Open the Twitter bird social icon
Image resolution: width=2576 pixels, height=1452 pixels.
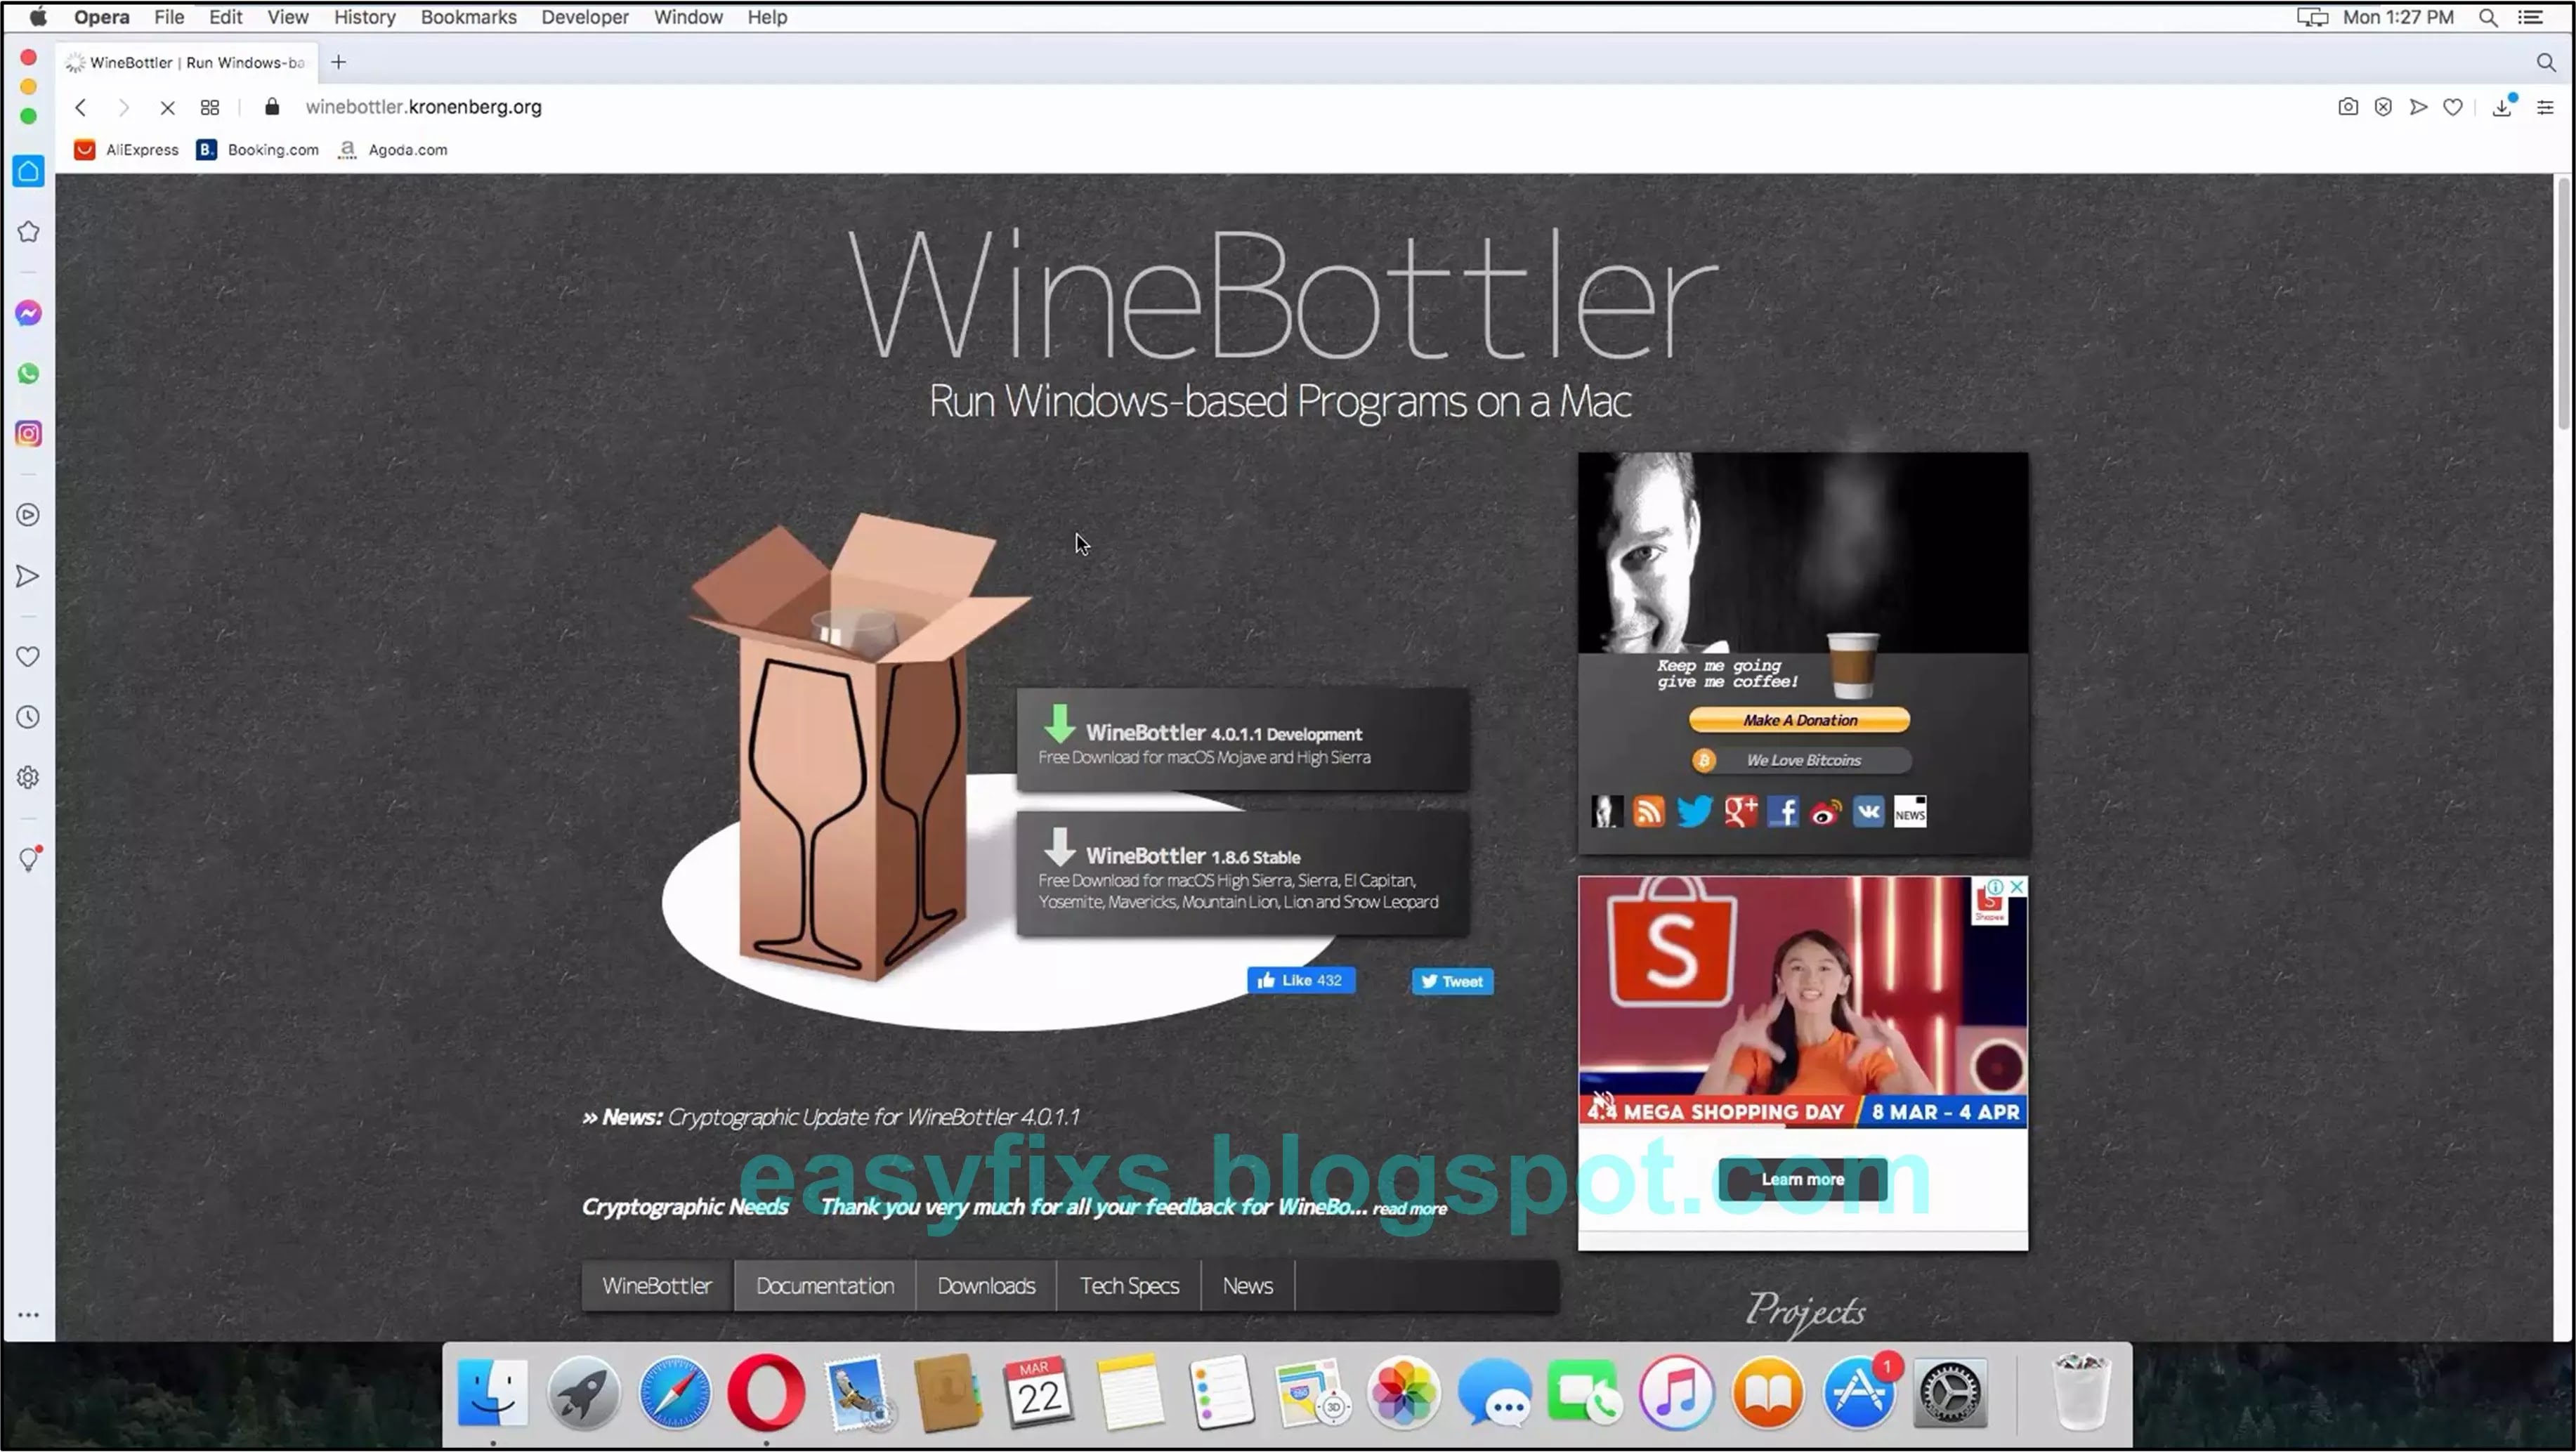1694,811
